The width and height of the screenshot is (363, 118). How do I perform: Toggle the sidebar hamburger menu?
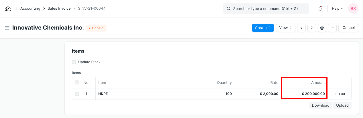[x=7, y=28]
